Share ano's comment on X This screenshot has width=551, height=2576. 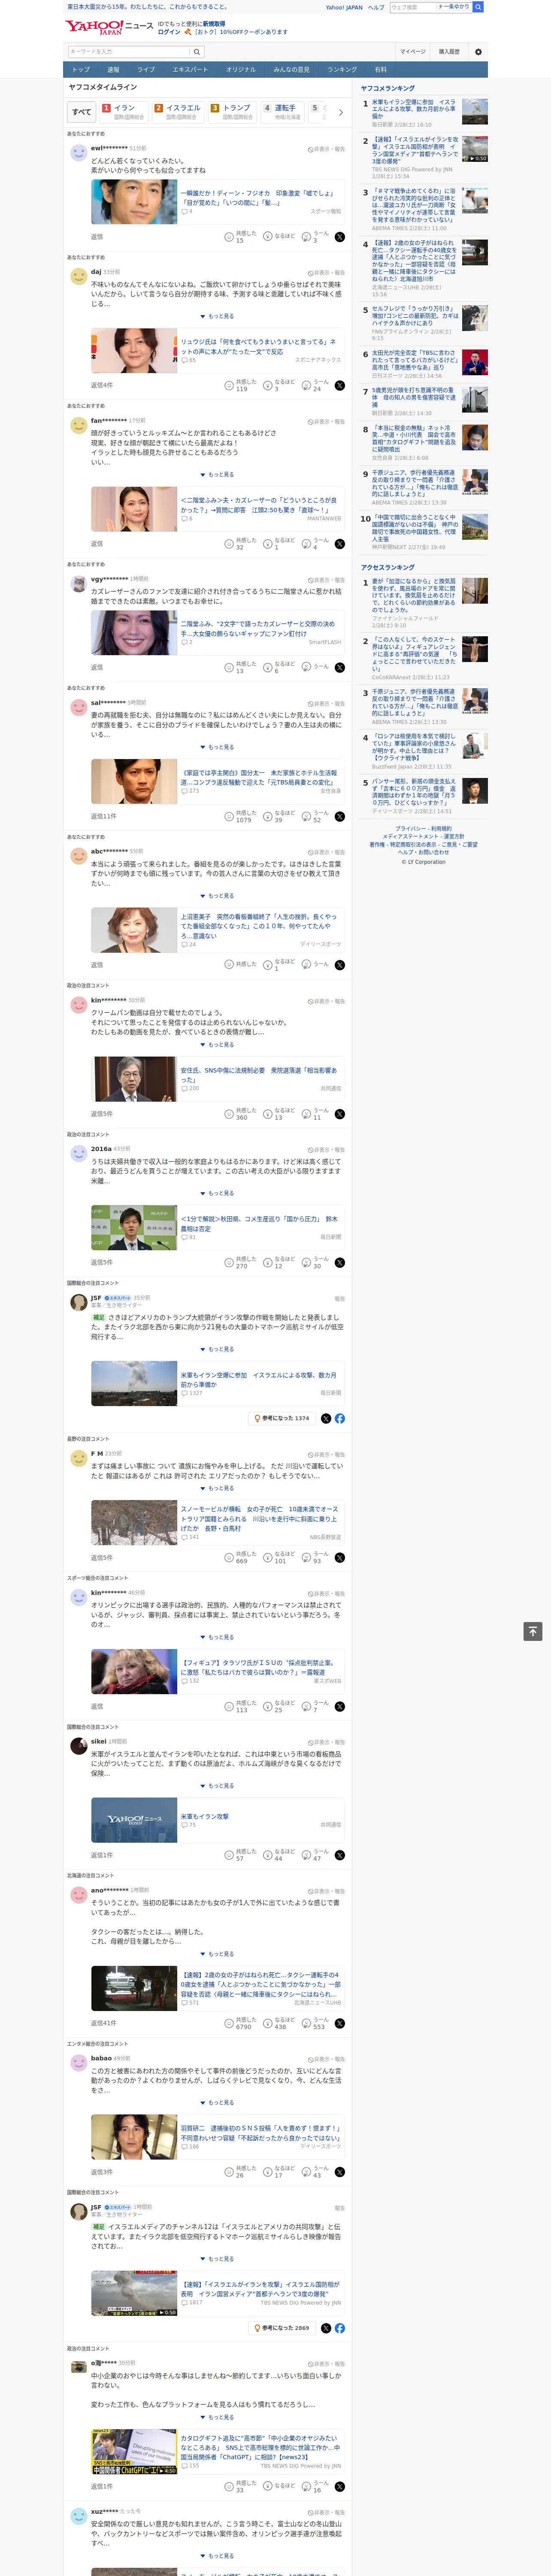[340, 2023]
